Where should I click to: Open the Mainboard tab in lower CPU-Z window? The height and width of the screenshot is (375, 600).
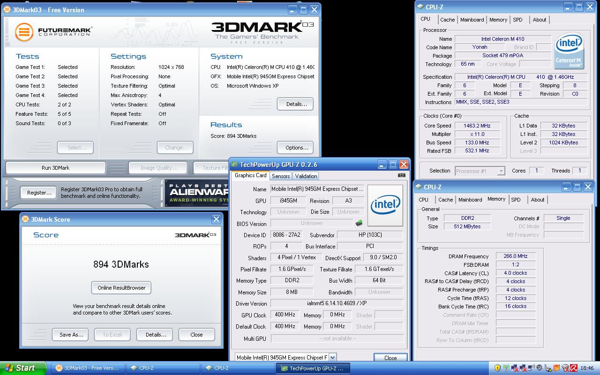point(470,200)
